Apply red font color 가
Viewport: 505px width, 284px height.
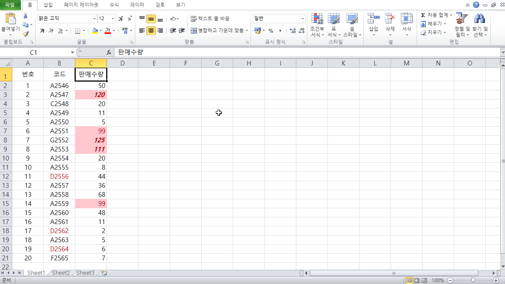click(108, 31)
